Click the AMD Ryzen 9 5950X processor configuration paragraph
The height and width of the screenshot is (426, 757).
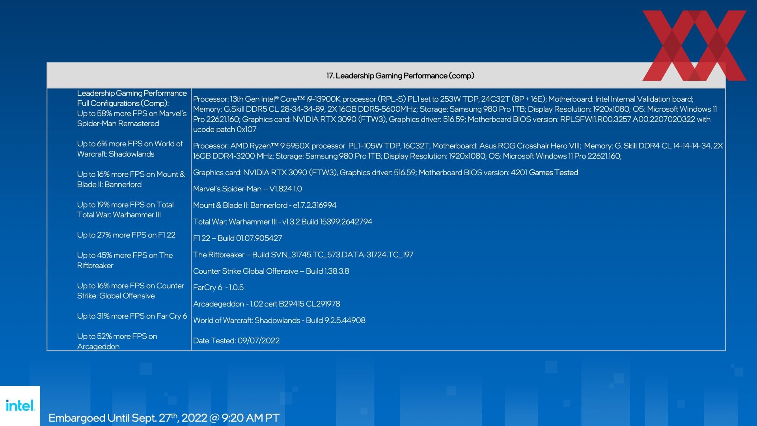tap(458, 151)
